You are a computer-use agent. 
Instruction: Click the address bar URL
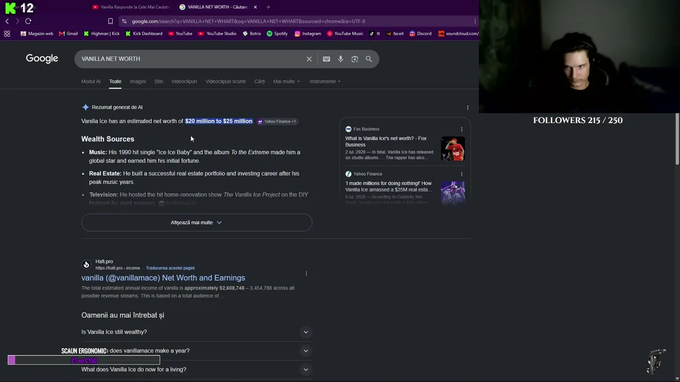(x=248, y=21)
